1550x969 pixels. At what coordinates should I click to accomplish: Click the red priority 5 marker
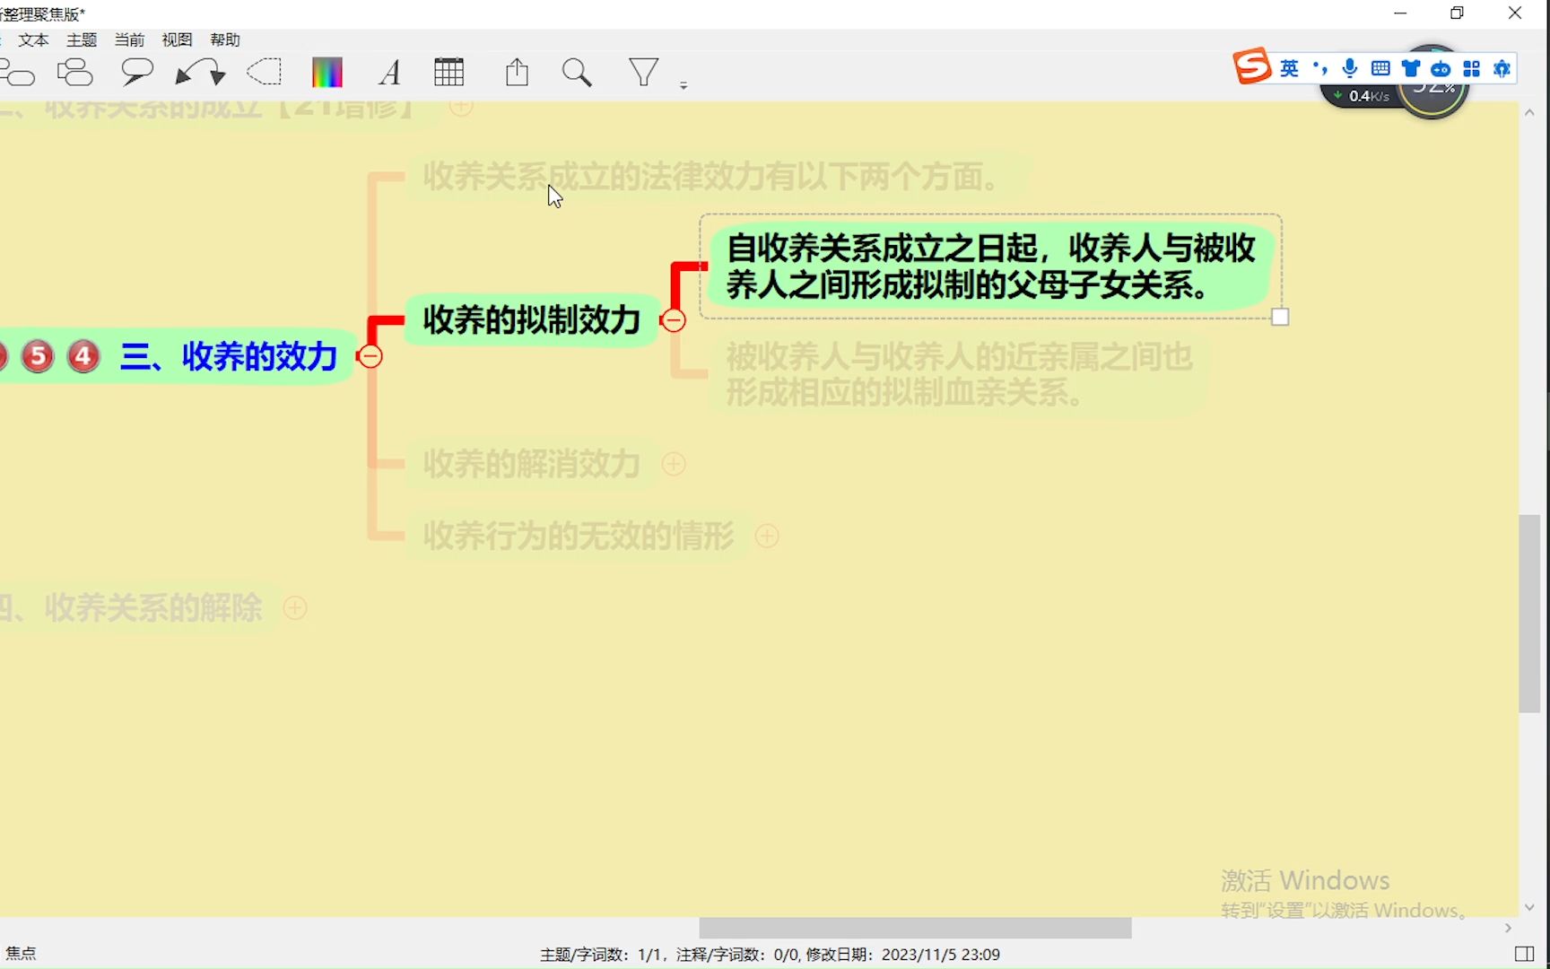38,356
